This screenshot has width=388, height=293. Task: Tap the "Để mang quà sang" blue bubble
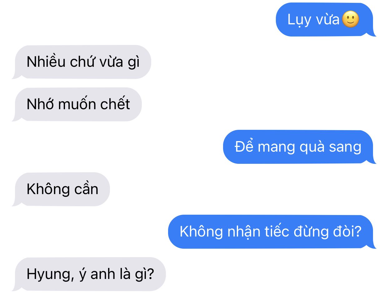pos(299,147)
